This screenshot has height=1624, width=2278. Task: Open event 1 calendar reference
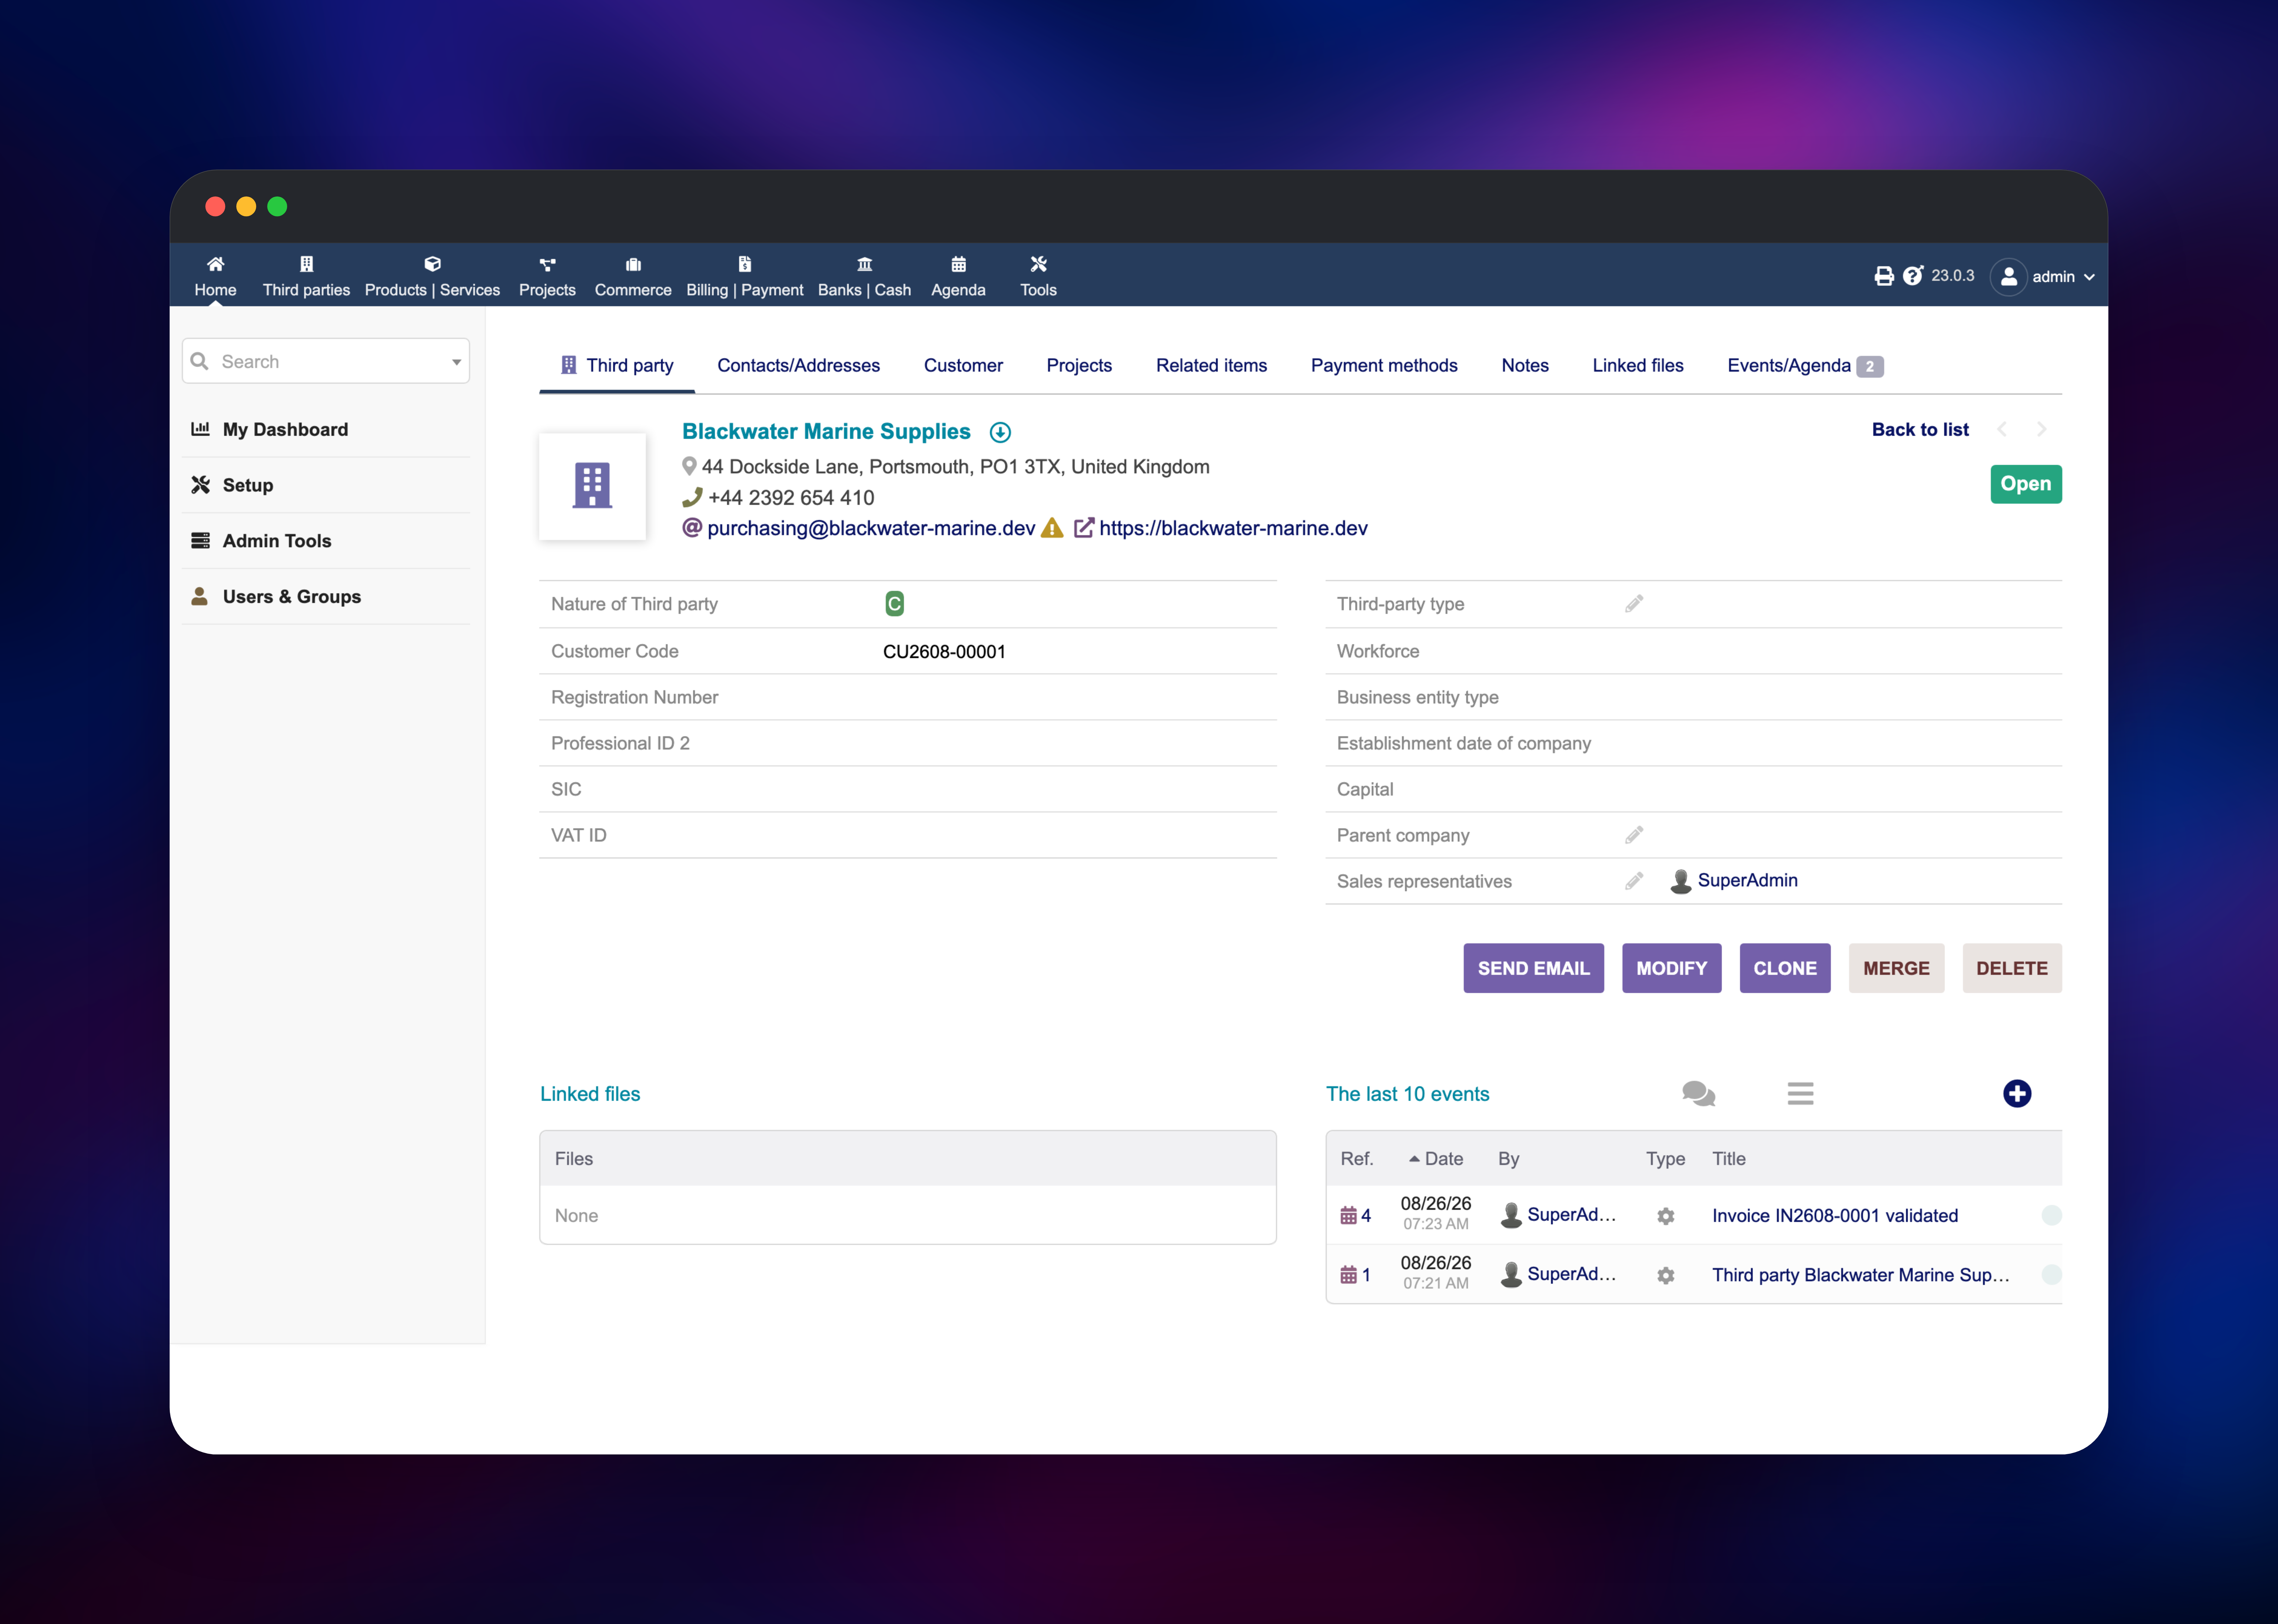(x=1356, y=1275)
